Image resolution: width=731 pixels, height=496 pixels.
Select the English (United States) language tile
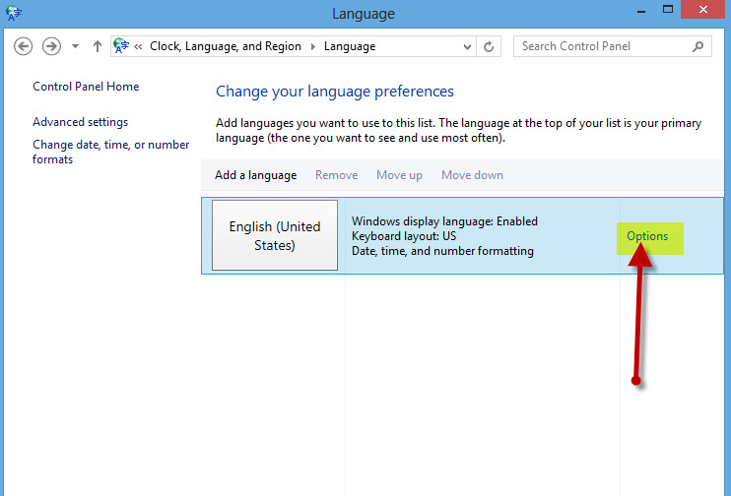tap(275, 235)
